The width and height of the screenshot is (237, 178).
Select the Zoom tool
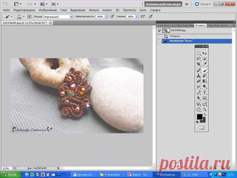(x=205, y=109)
